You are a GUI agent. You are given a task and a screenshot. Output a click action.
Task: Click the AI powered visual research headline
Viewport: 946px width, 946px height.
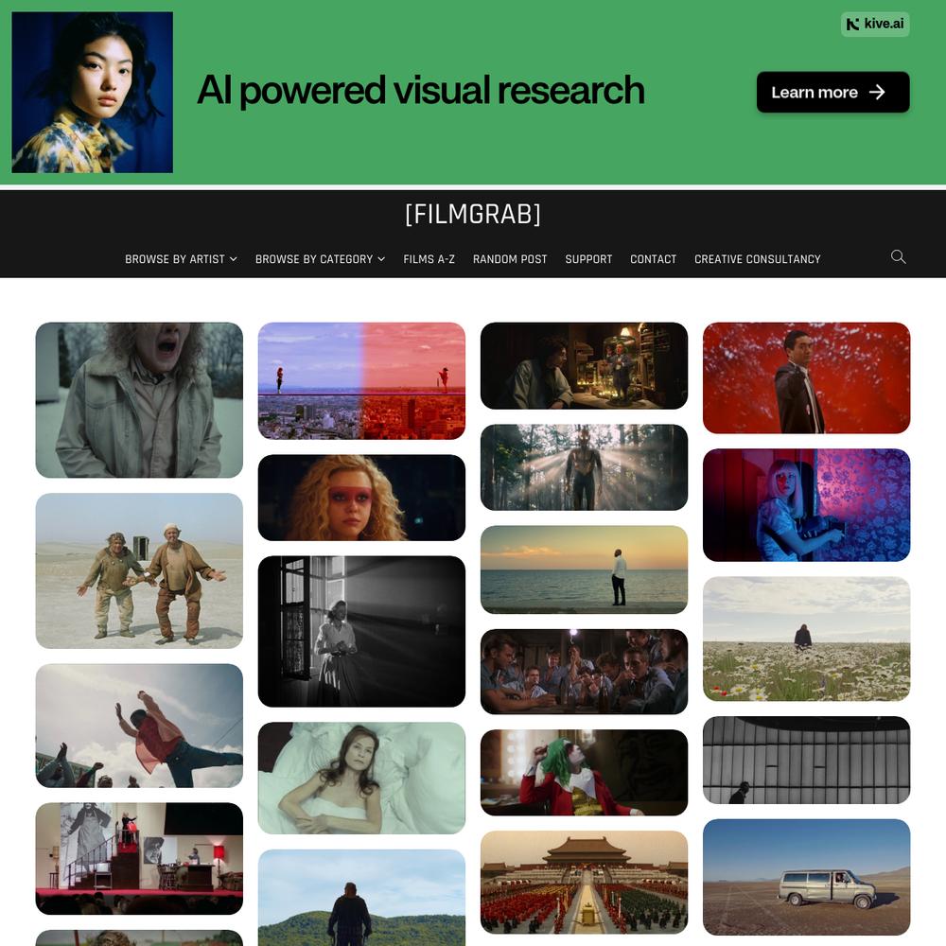pyautogui.click(x=421, y=91)
